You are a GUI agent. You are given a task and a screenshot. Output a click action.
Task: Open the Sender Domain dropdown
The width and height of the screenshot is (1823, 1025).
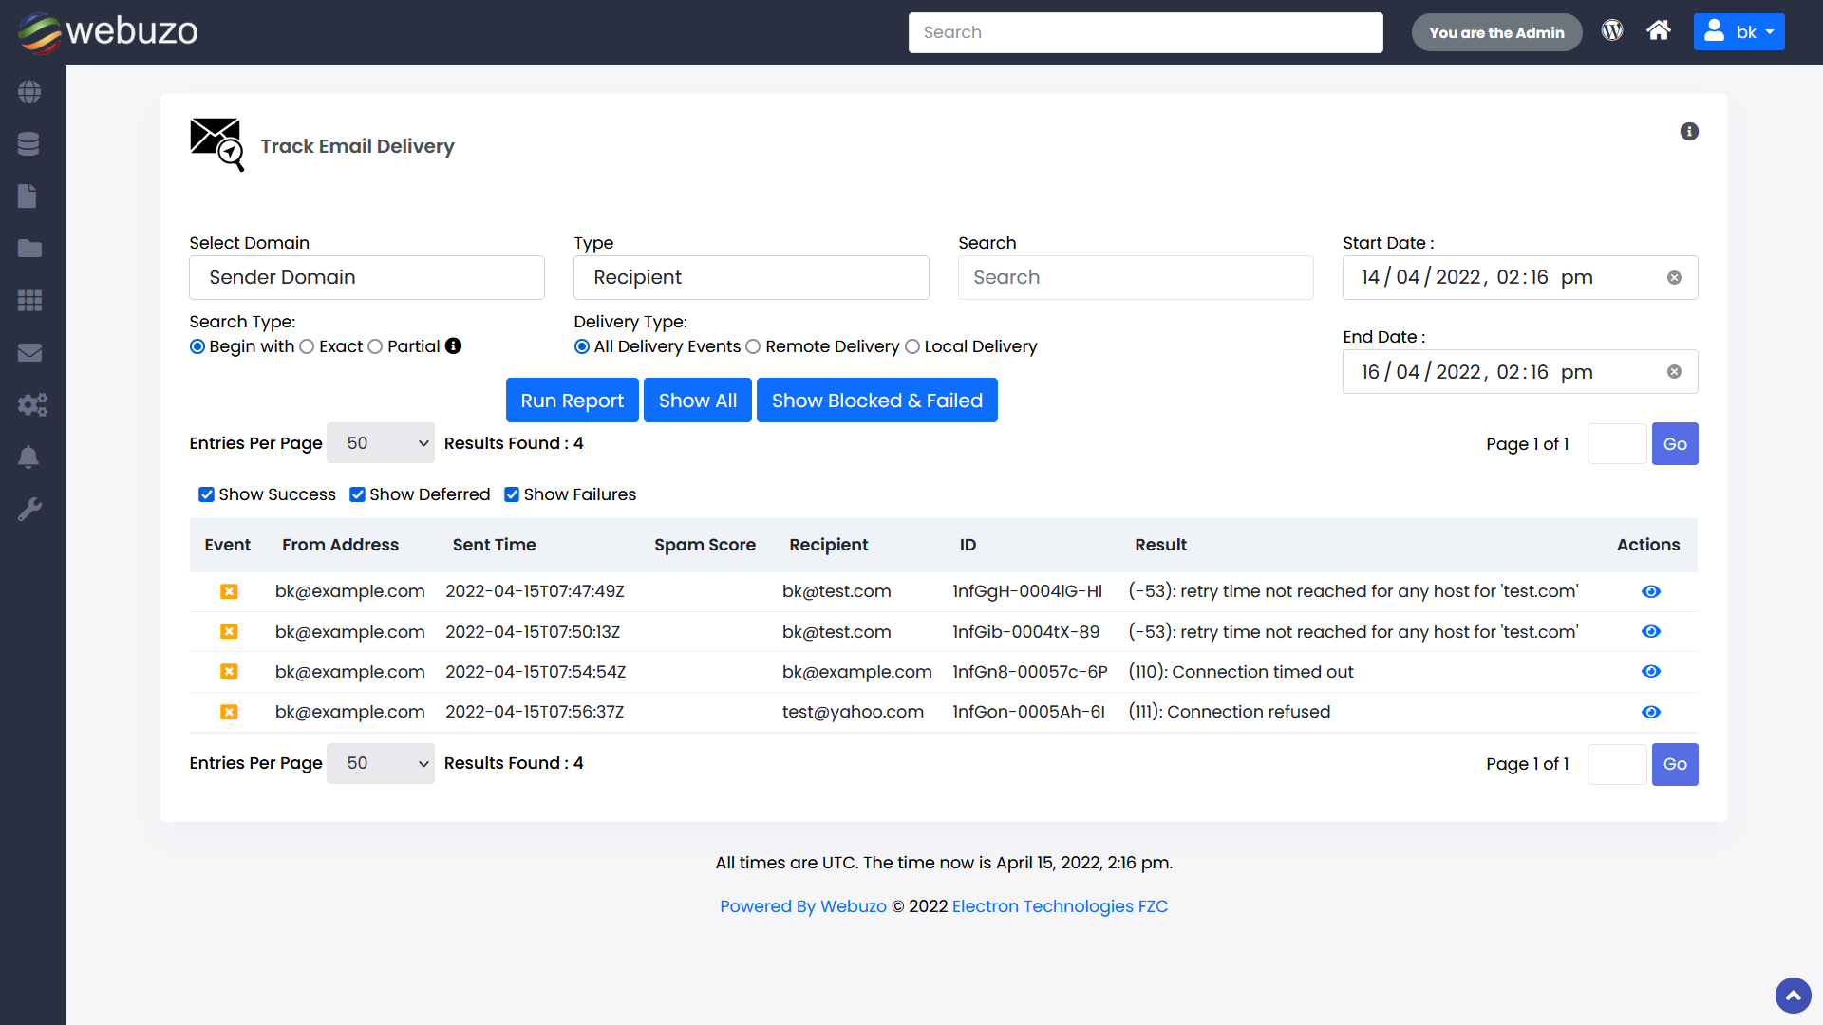[366, 277]
